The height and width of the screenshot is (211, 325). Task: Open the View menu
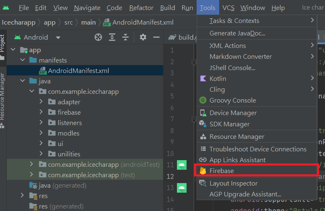[x=60, y=8]
